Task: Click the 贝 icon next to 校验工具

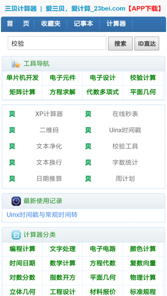Action: [88, 146]
